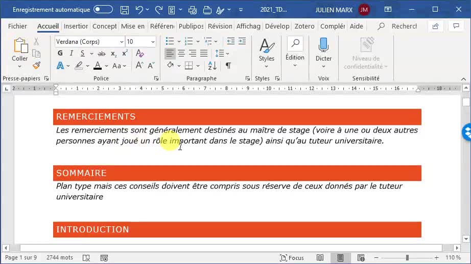471x264 pixels.
Task: Show paragraph marks with the pilcrow icon
Action: point(228,65)
